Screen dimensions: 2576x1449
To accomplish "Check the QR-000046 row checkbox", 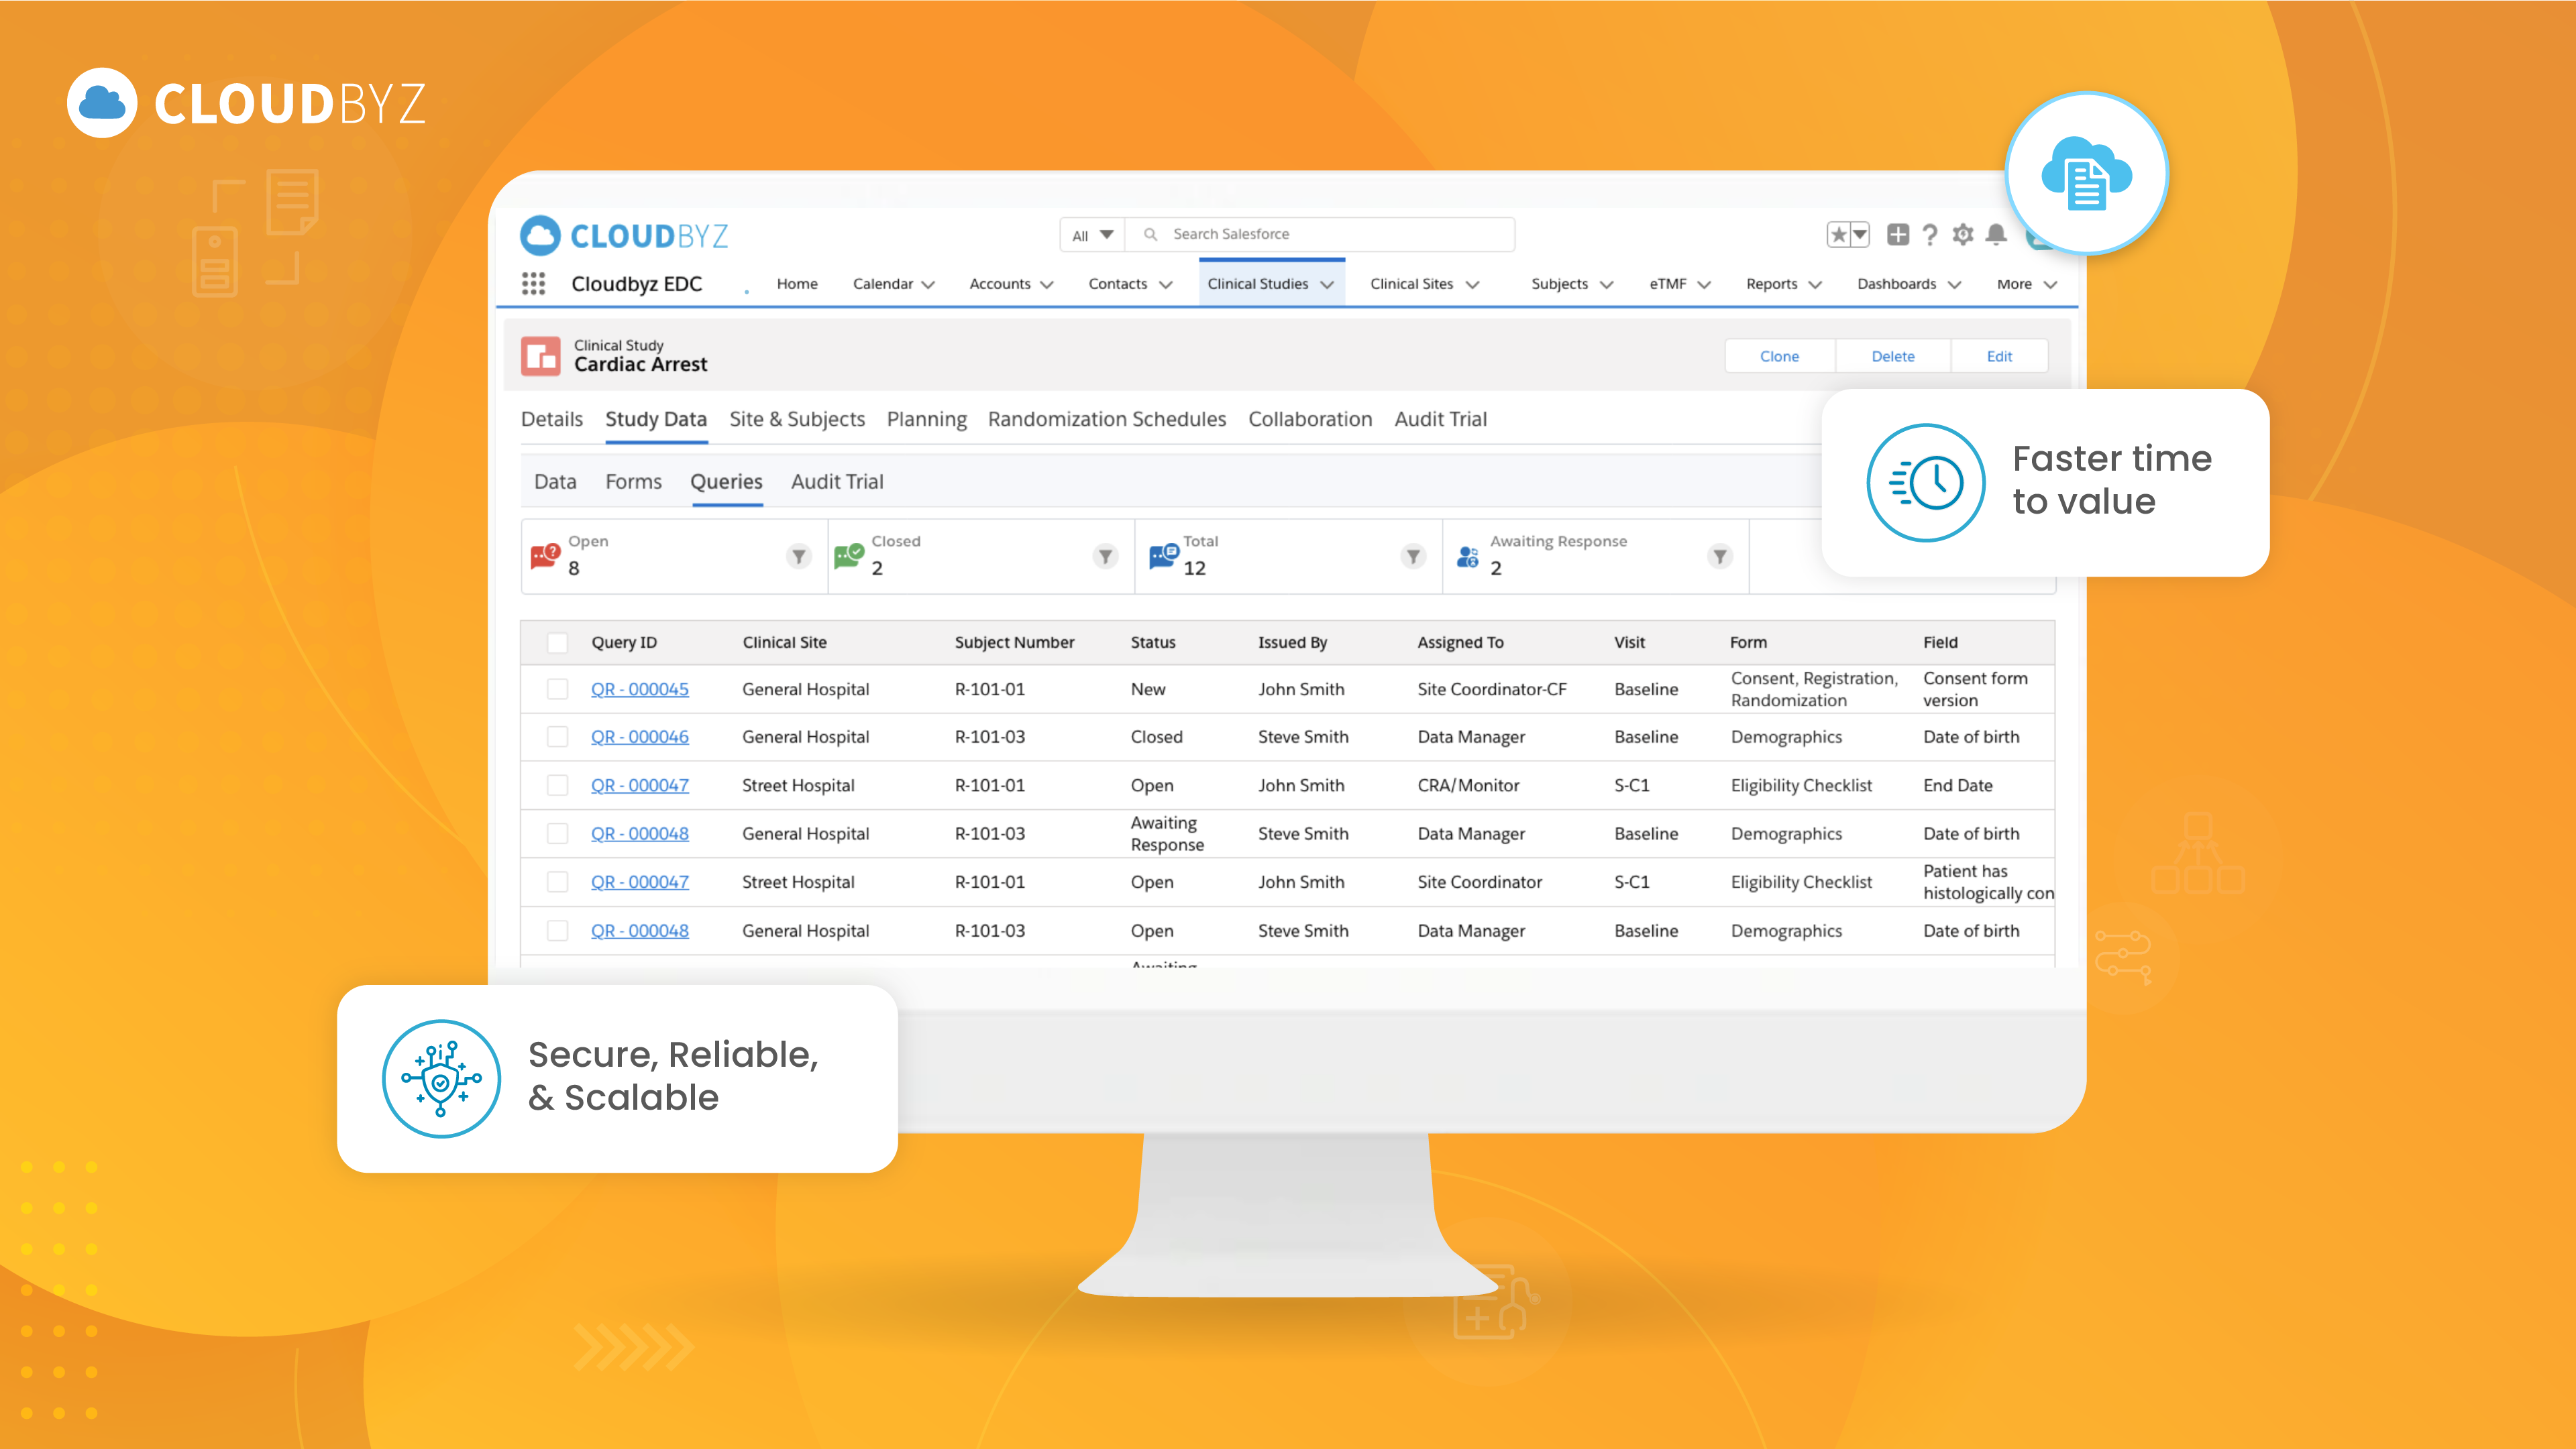I will 558,736.
